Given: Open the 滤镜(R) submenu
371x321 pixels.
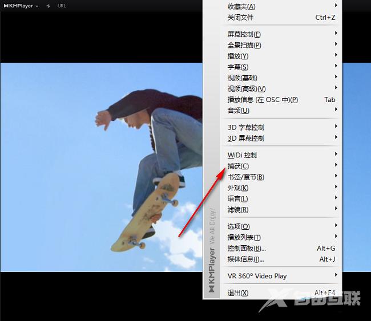Looking at the screenshot, I should [238, 210].
